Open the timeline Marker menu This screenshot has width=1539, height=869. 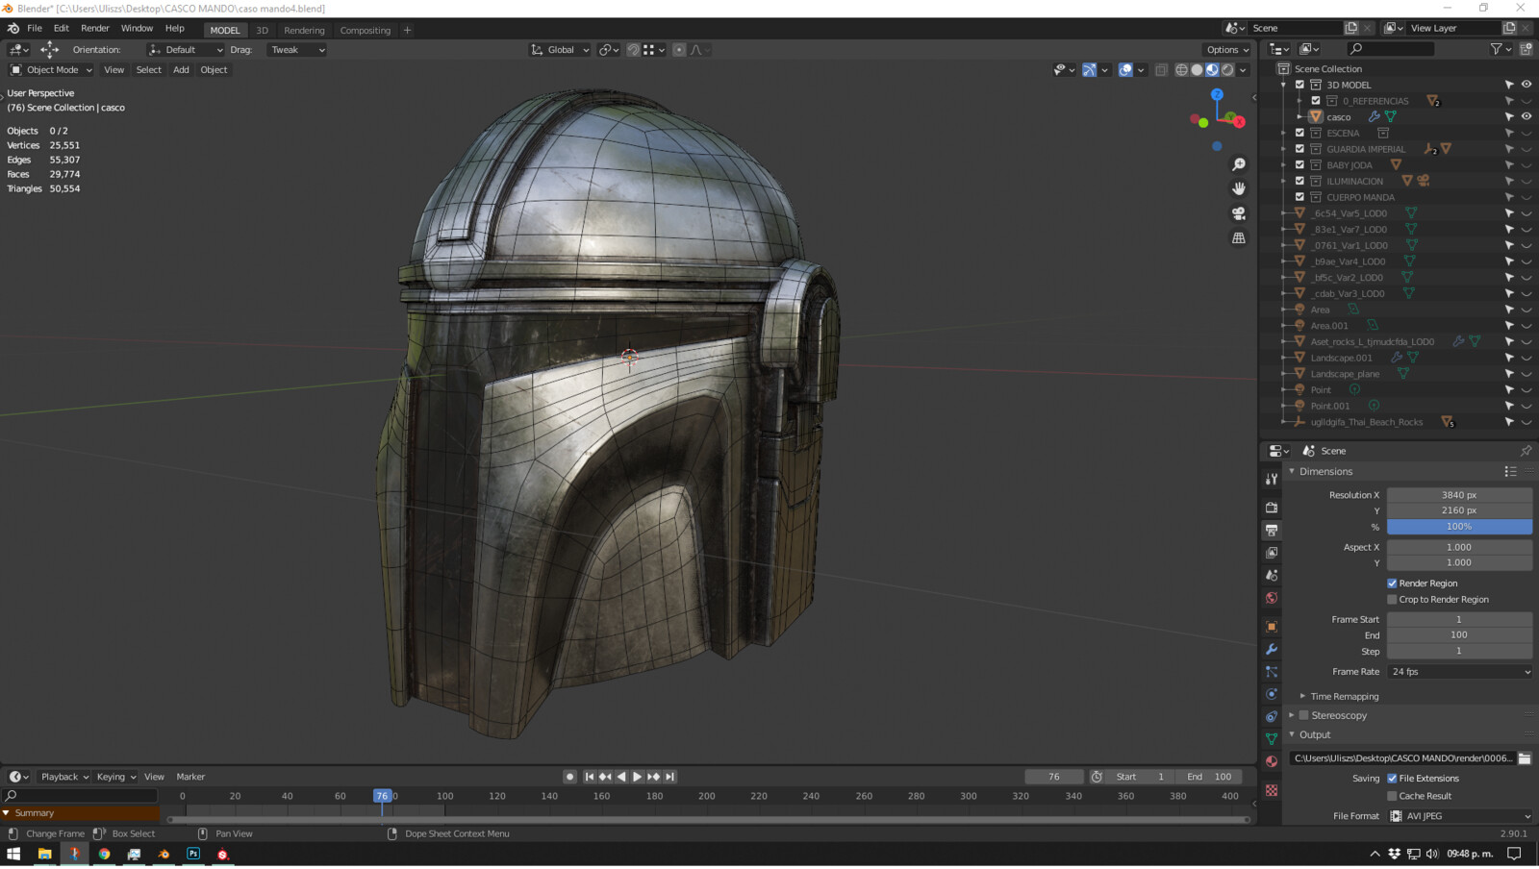(190, 777)
